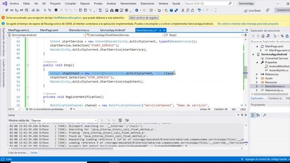Image resolution: width=290 pixels, height=163 pixels.
Task: Click the Categorized view icon in Properties panel
Action: [x=253, y=115]
